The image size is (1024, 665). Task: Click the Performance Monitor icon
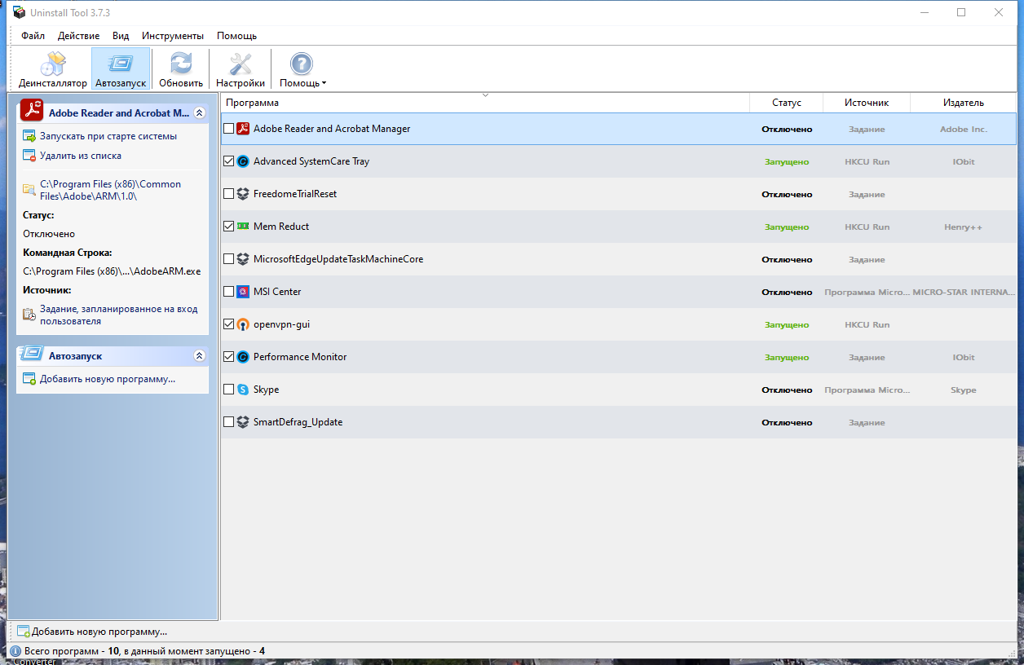coord(242,357)
